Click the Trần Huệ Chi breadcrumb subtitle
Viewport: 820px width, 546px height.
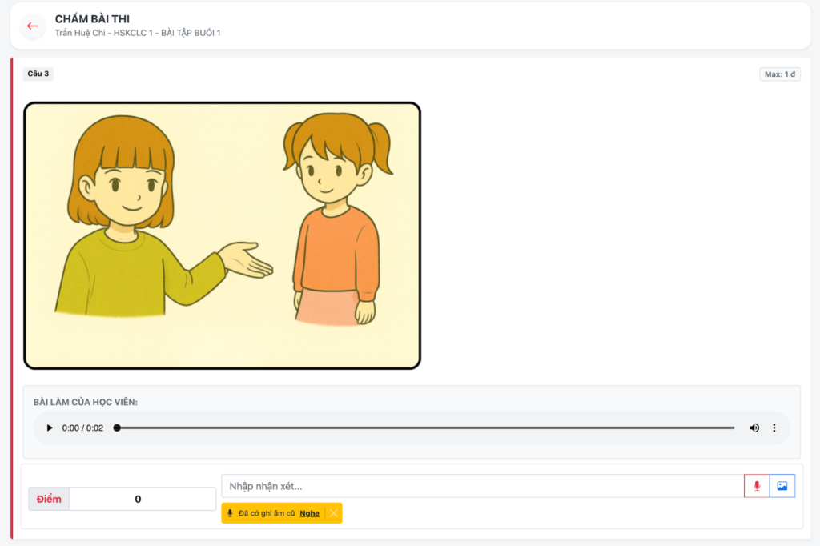[138, 33]
